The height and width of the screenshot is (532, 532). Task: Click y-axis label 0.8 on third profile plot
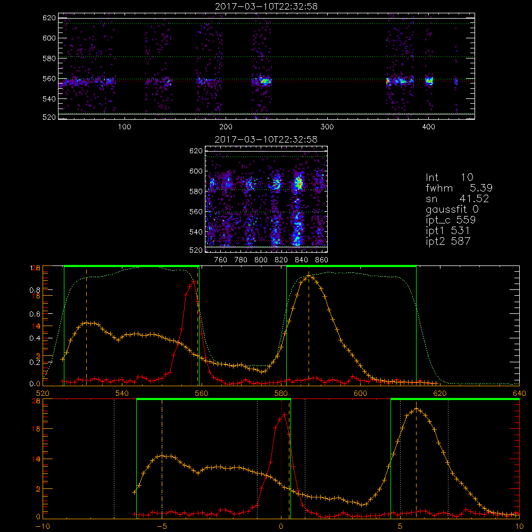(x=35, y=290)
